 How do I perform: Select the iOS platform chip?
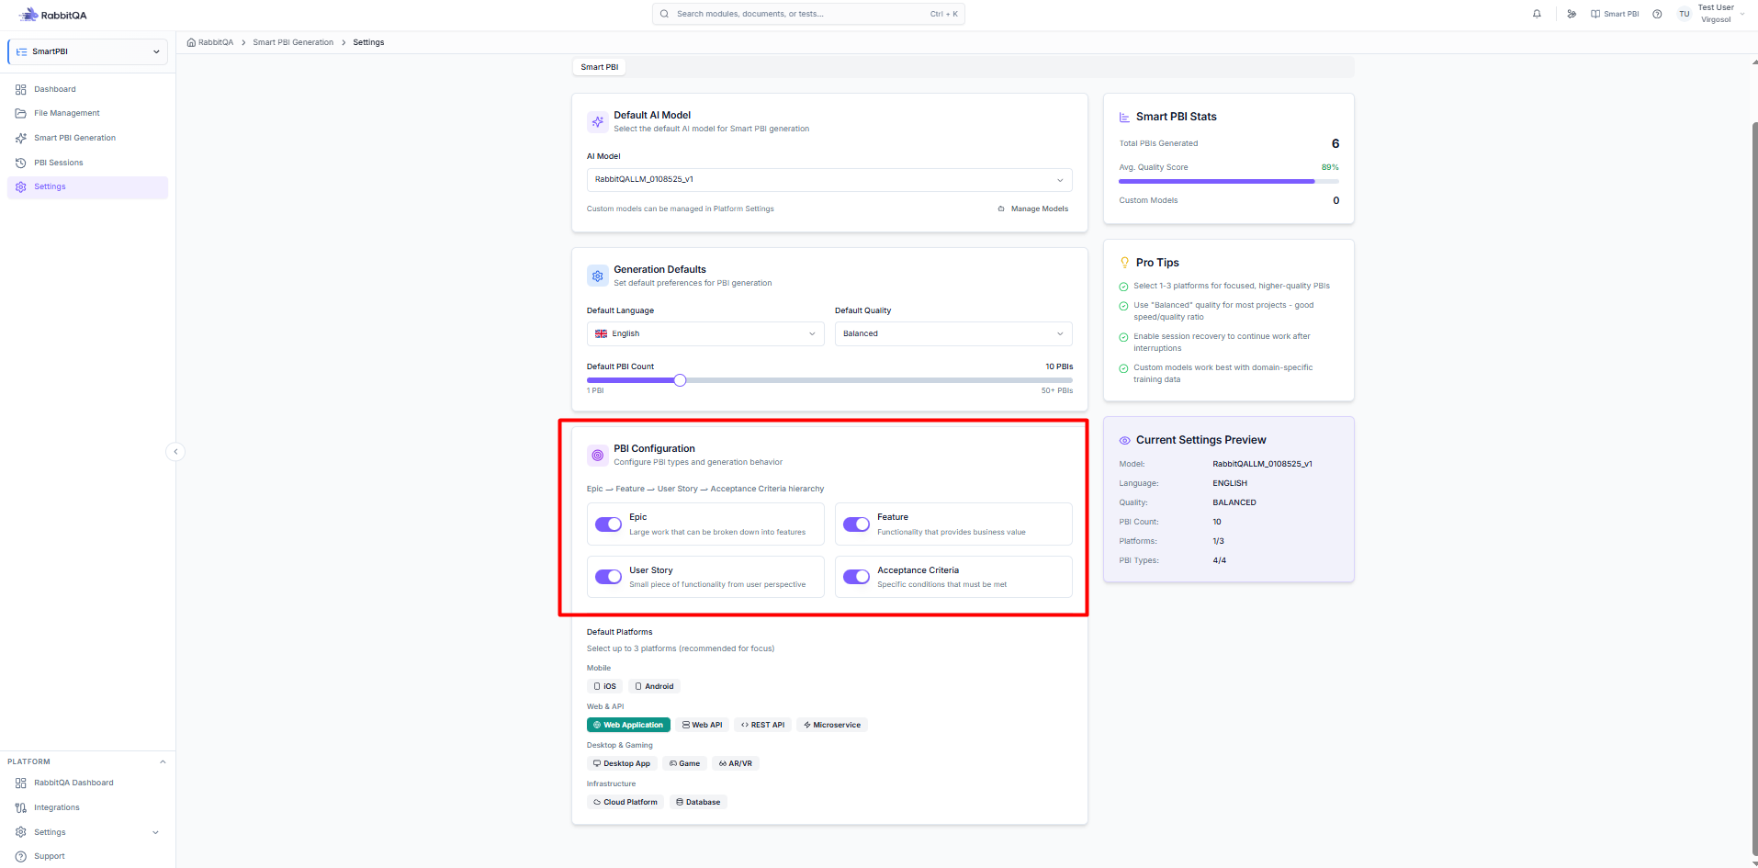tap(605, 686)
